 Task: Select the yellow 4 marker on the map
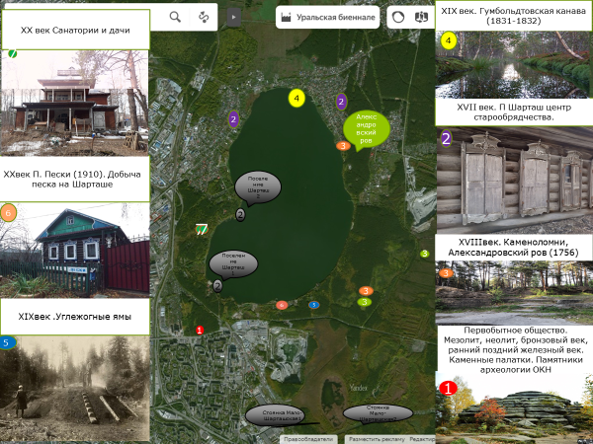click(x=296, y=98)
